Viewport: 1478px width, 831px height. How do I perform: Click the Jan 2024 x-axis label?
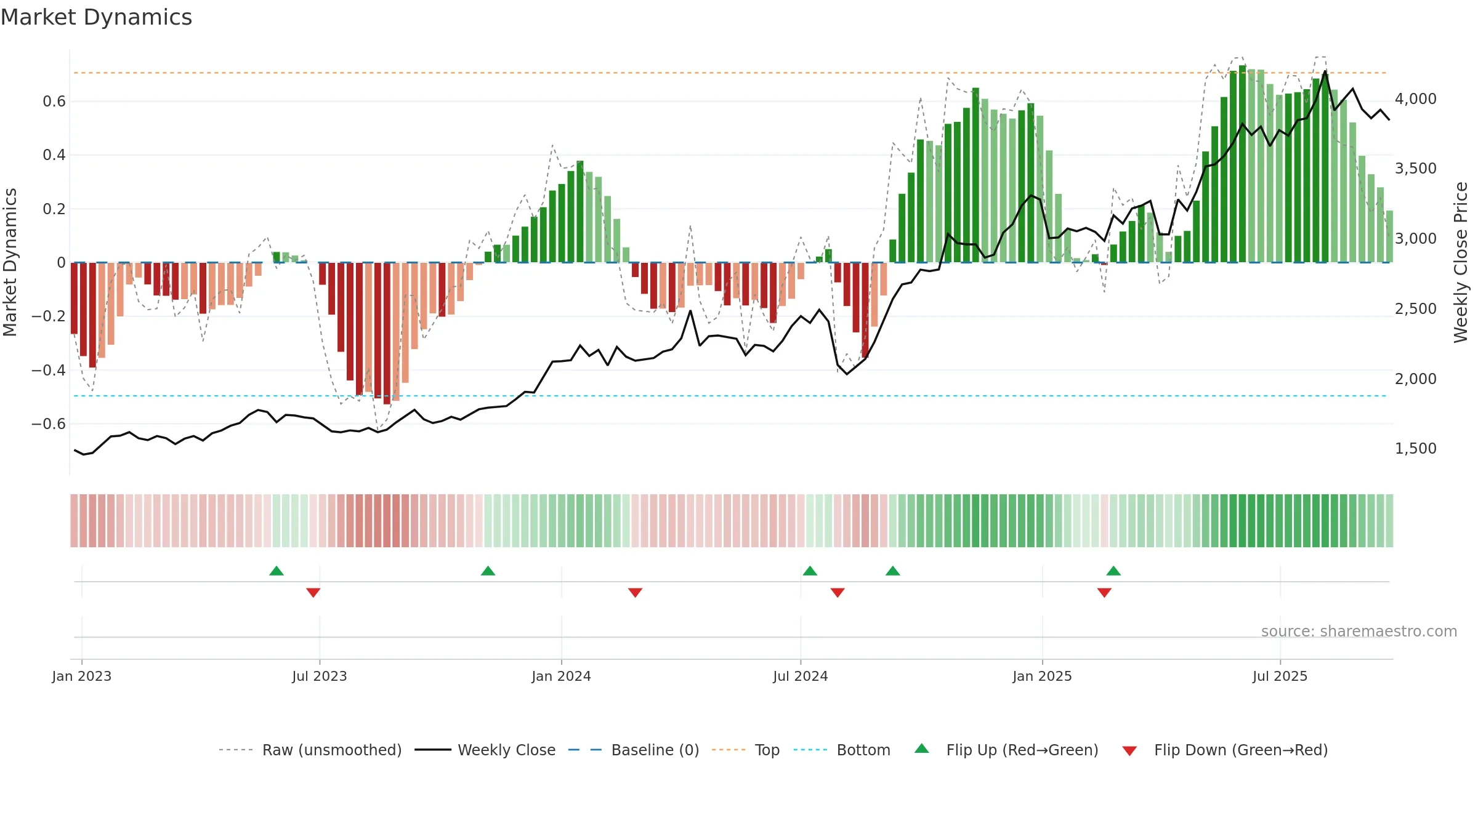pyautogui.click(x=562, y=676)
